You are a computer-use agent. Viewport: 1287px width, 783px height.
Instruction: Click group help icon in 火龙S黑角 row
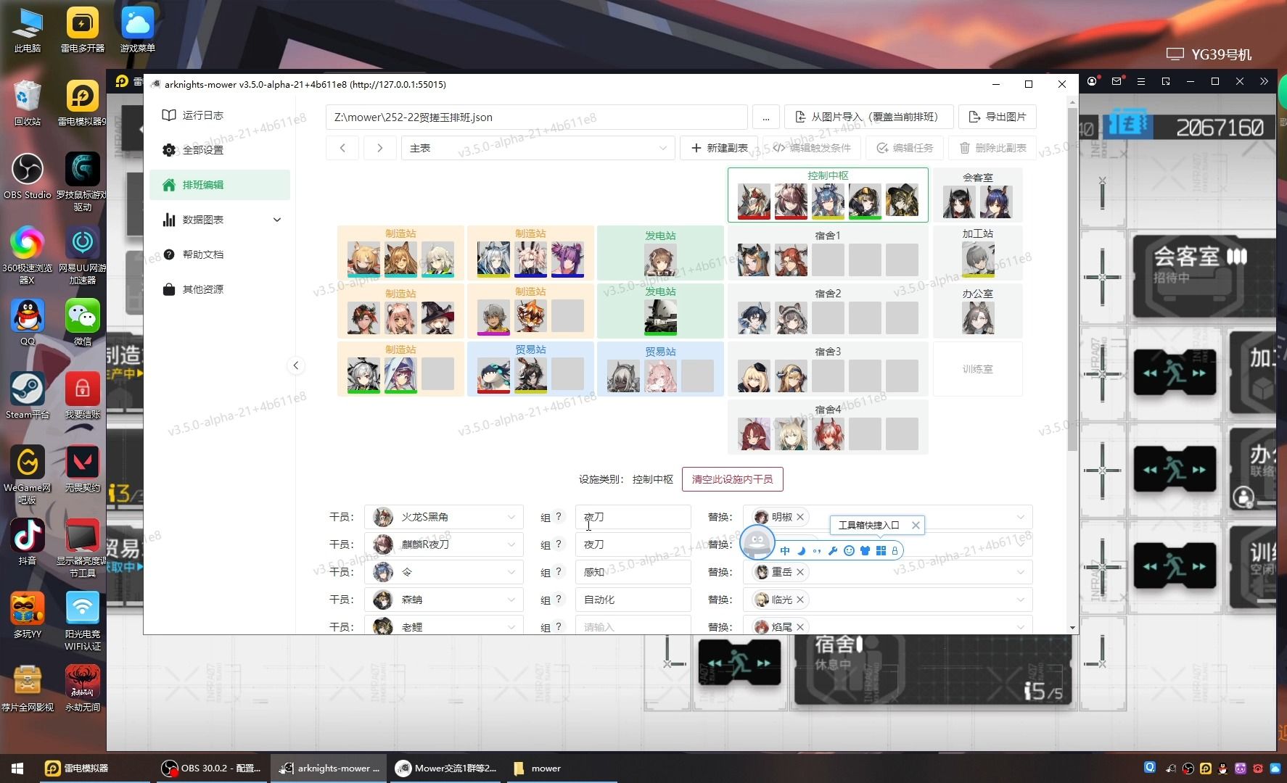(559, 517)
